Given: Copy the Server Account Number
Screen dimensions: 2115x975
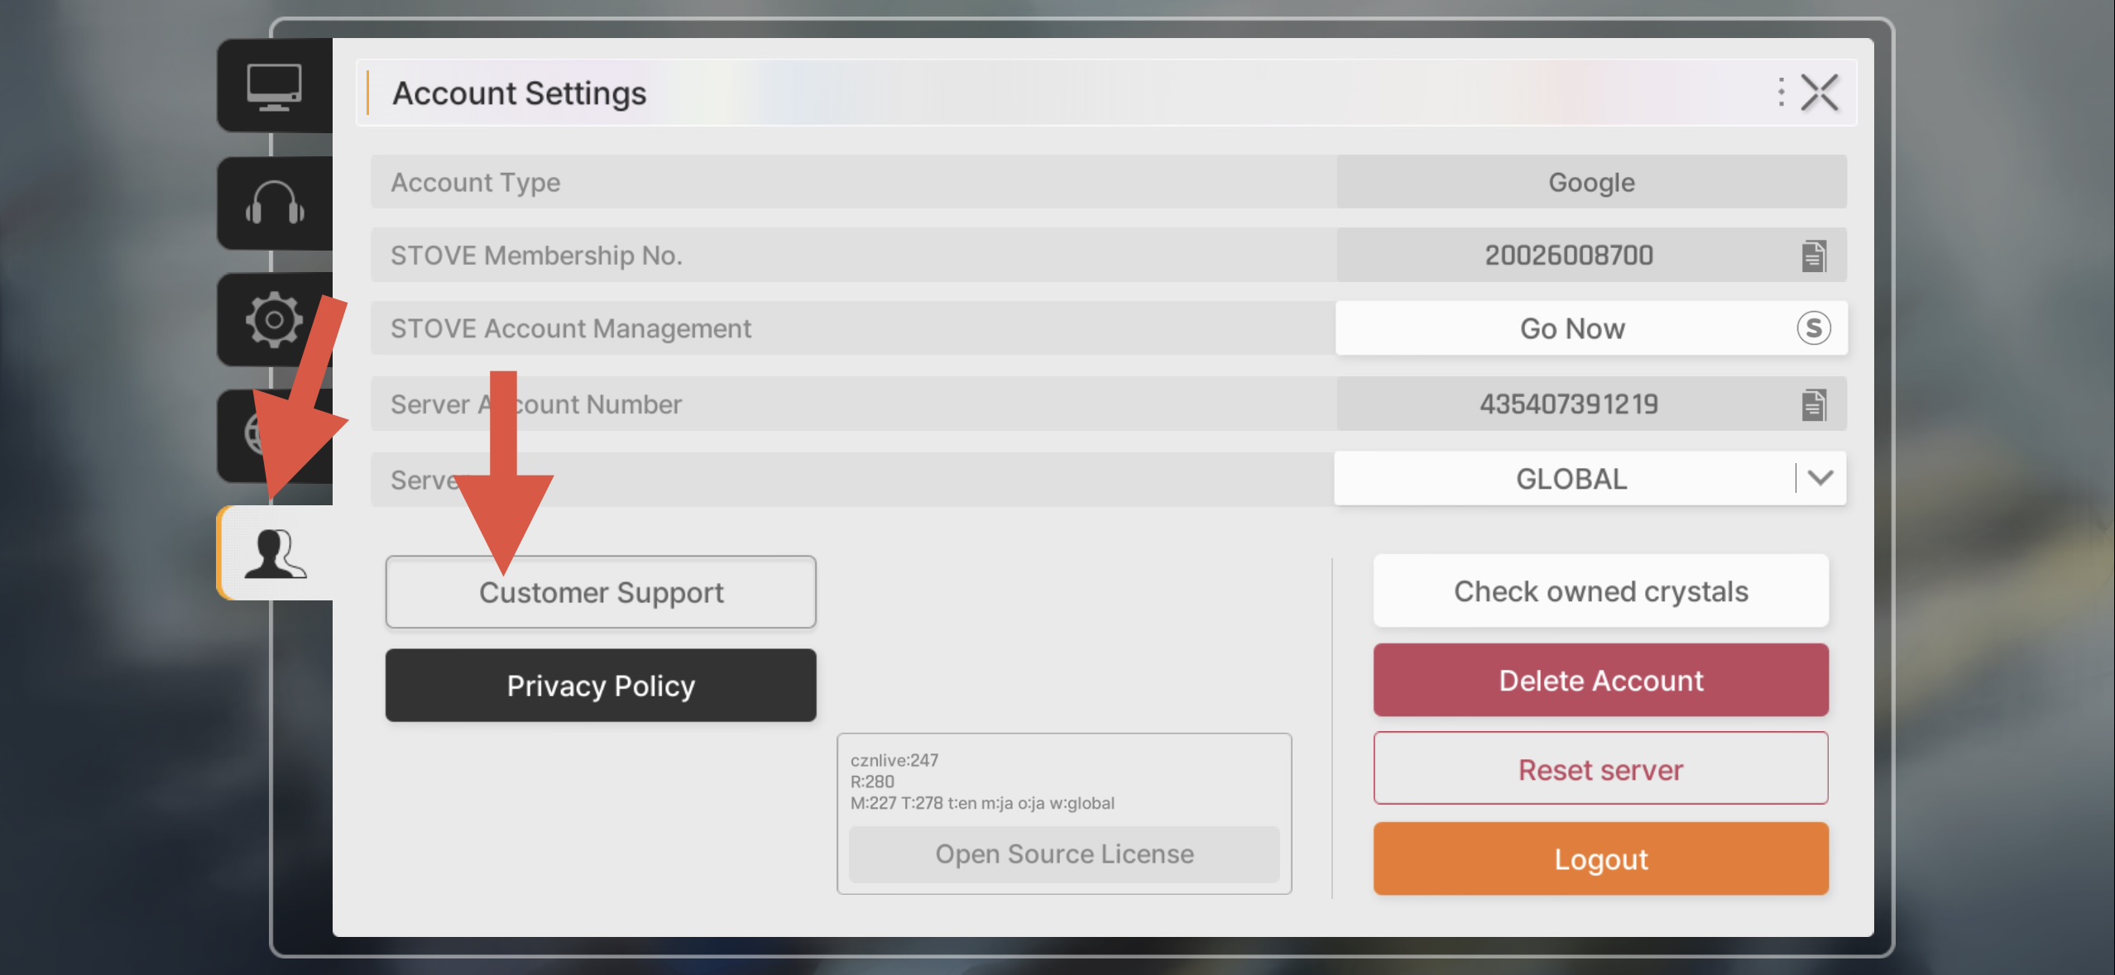Looking at the screenshot, I should click(x=1813, y=404).
